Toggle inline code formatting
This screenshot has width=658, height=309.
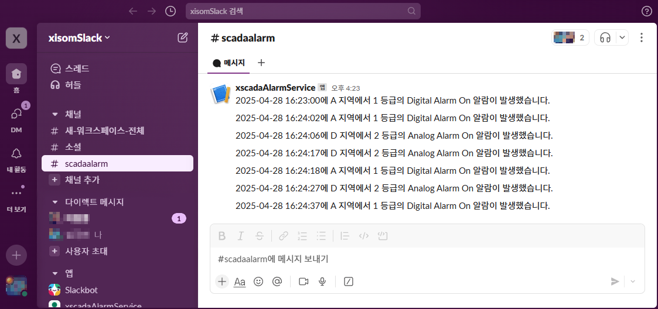click(x=363, y=236)
